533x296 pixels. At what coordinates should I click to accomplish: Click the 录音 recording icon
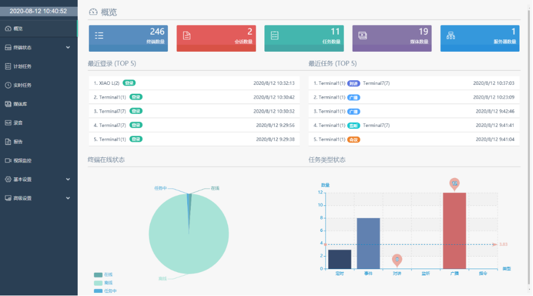[x=8, y=123]
